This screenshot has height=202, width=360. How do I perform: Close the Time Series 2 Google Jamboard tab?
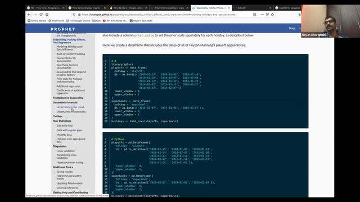[146, 8]
